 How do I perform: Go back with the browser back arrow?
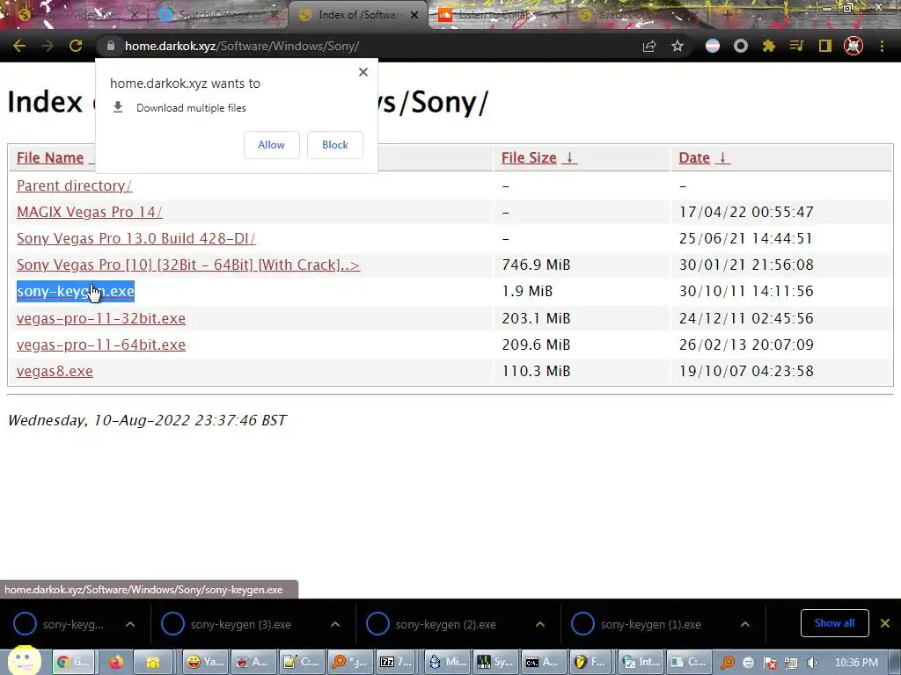pos(19,46)
